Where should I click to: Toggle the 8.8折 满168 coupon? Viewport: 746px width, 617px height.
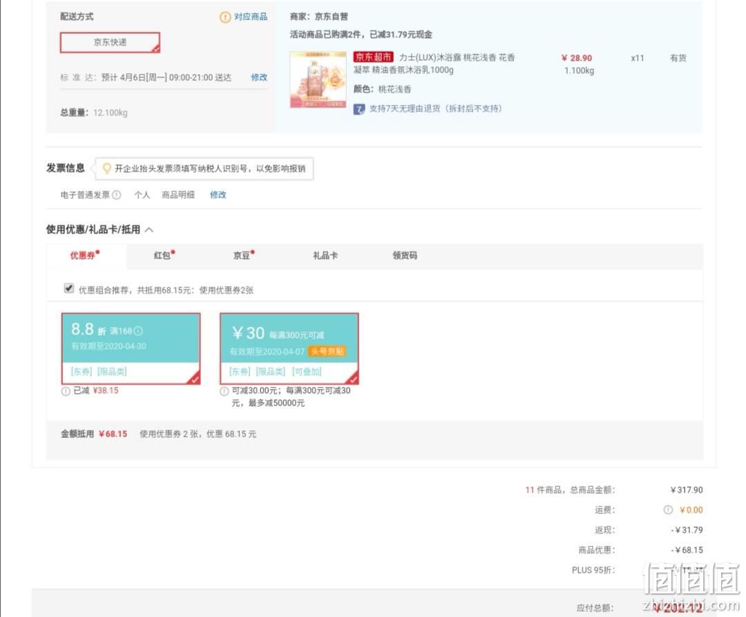131,348
